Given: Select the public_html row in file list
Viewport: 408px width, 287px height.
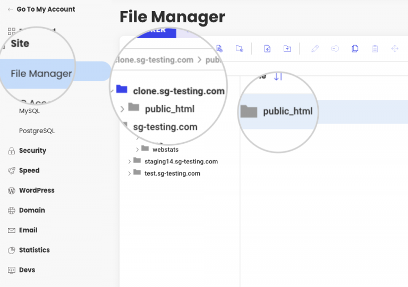Looking at the screenshot, I should (324, 112).
